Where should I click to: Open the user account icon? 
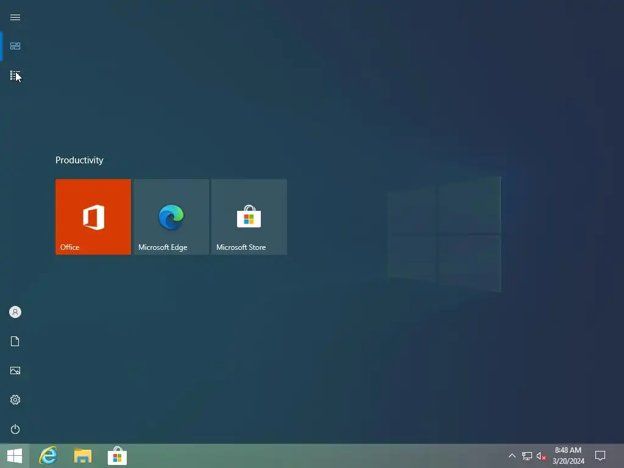click(x=15, y=312)
